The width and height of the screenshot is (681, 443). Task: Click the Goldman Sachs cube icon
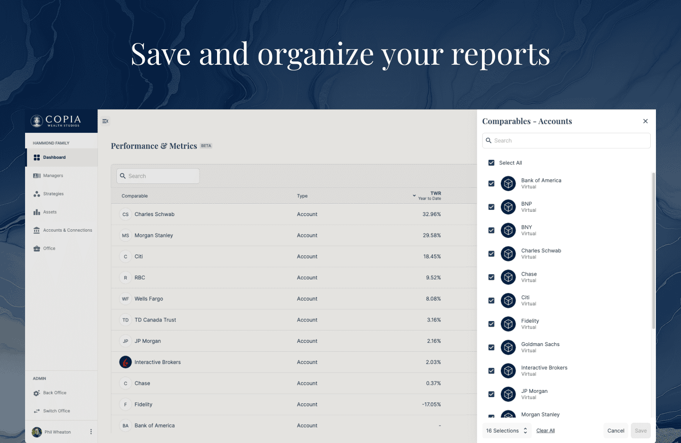[x=508, y=347]
